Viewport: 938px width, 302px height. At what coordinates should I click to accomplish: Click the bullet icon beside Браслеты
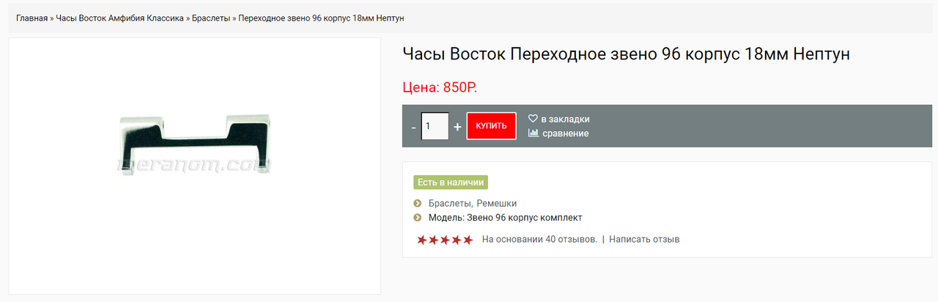418,203
